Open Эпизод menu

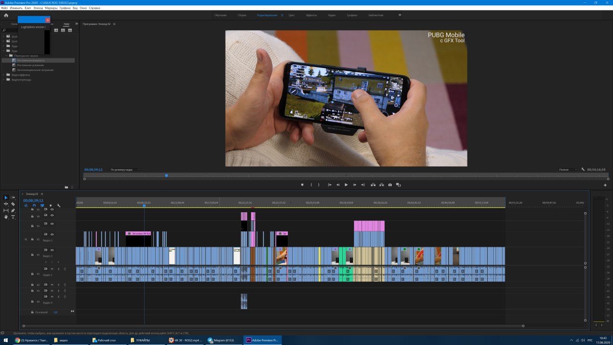(x=38, y=8)
